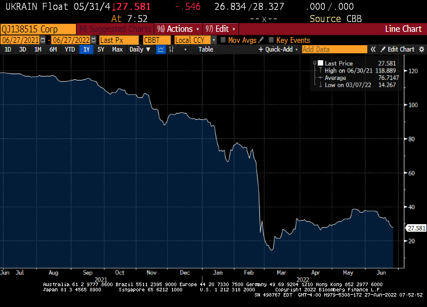
Task: Open the Actions dropdown menu
Action: [179, 29]
